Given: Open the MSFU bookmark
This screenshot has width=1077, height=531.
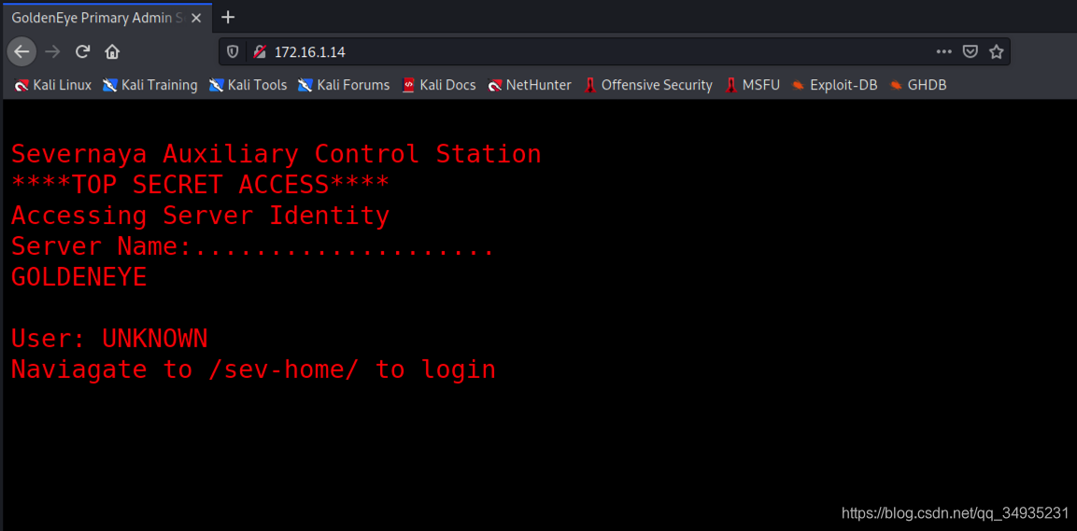Looking at the screenshot, I should click(753, 85).
